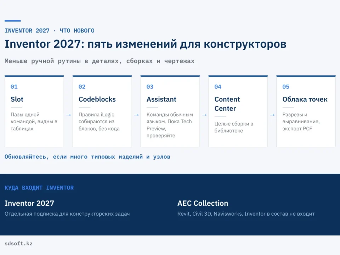Click the number '01' on the Slot card
This screenshot has width=340, height=255.
(x=14, y=87)
